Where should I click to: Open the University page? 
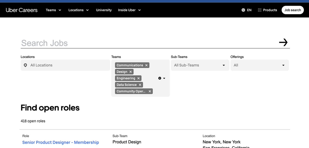[x=104, y=10]
